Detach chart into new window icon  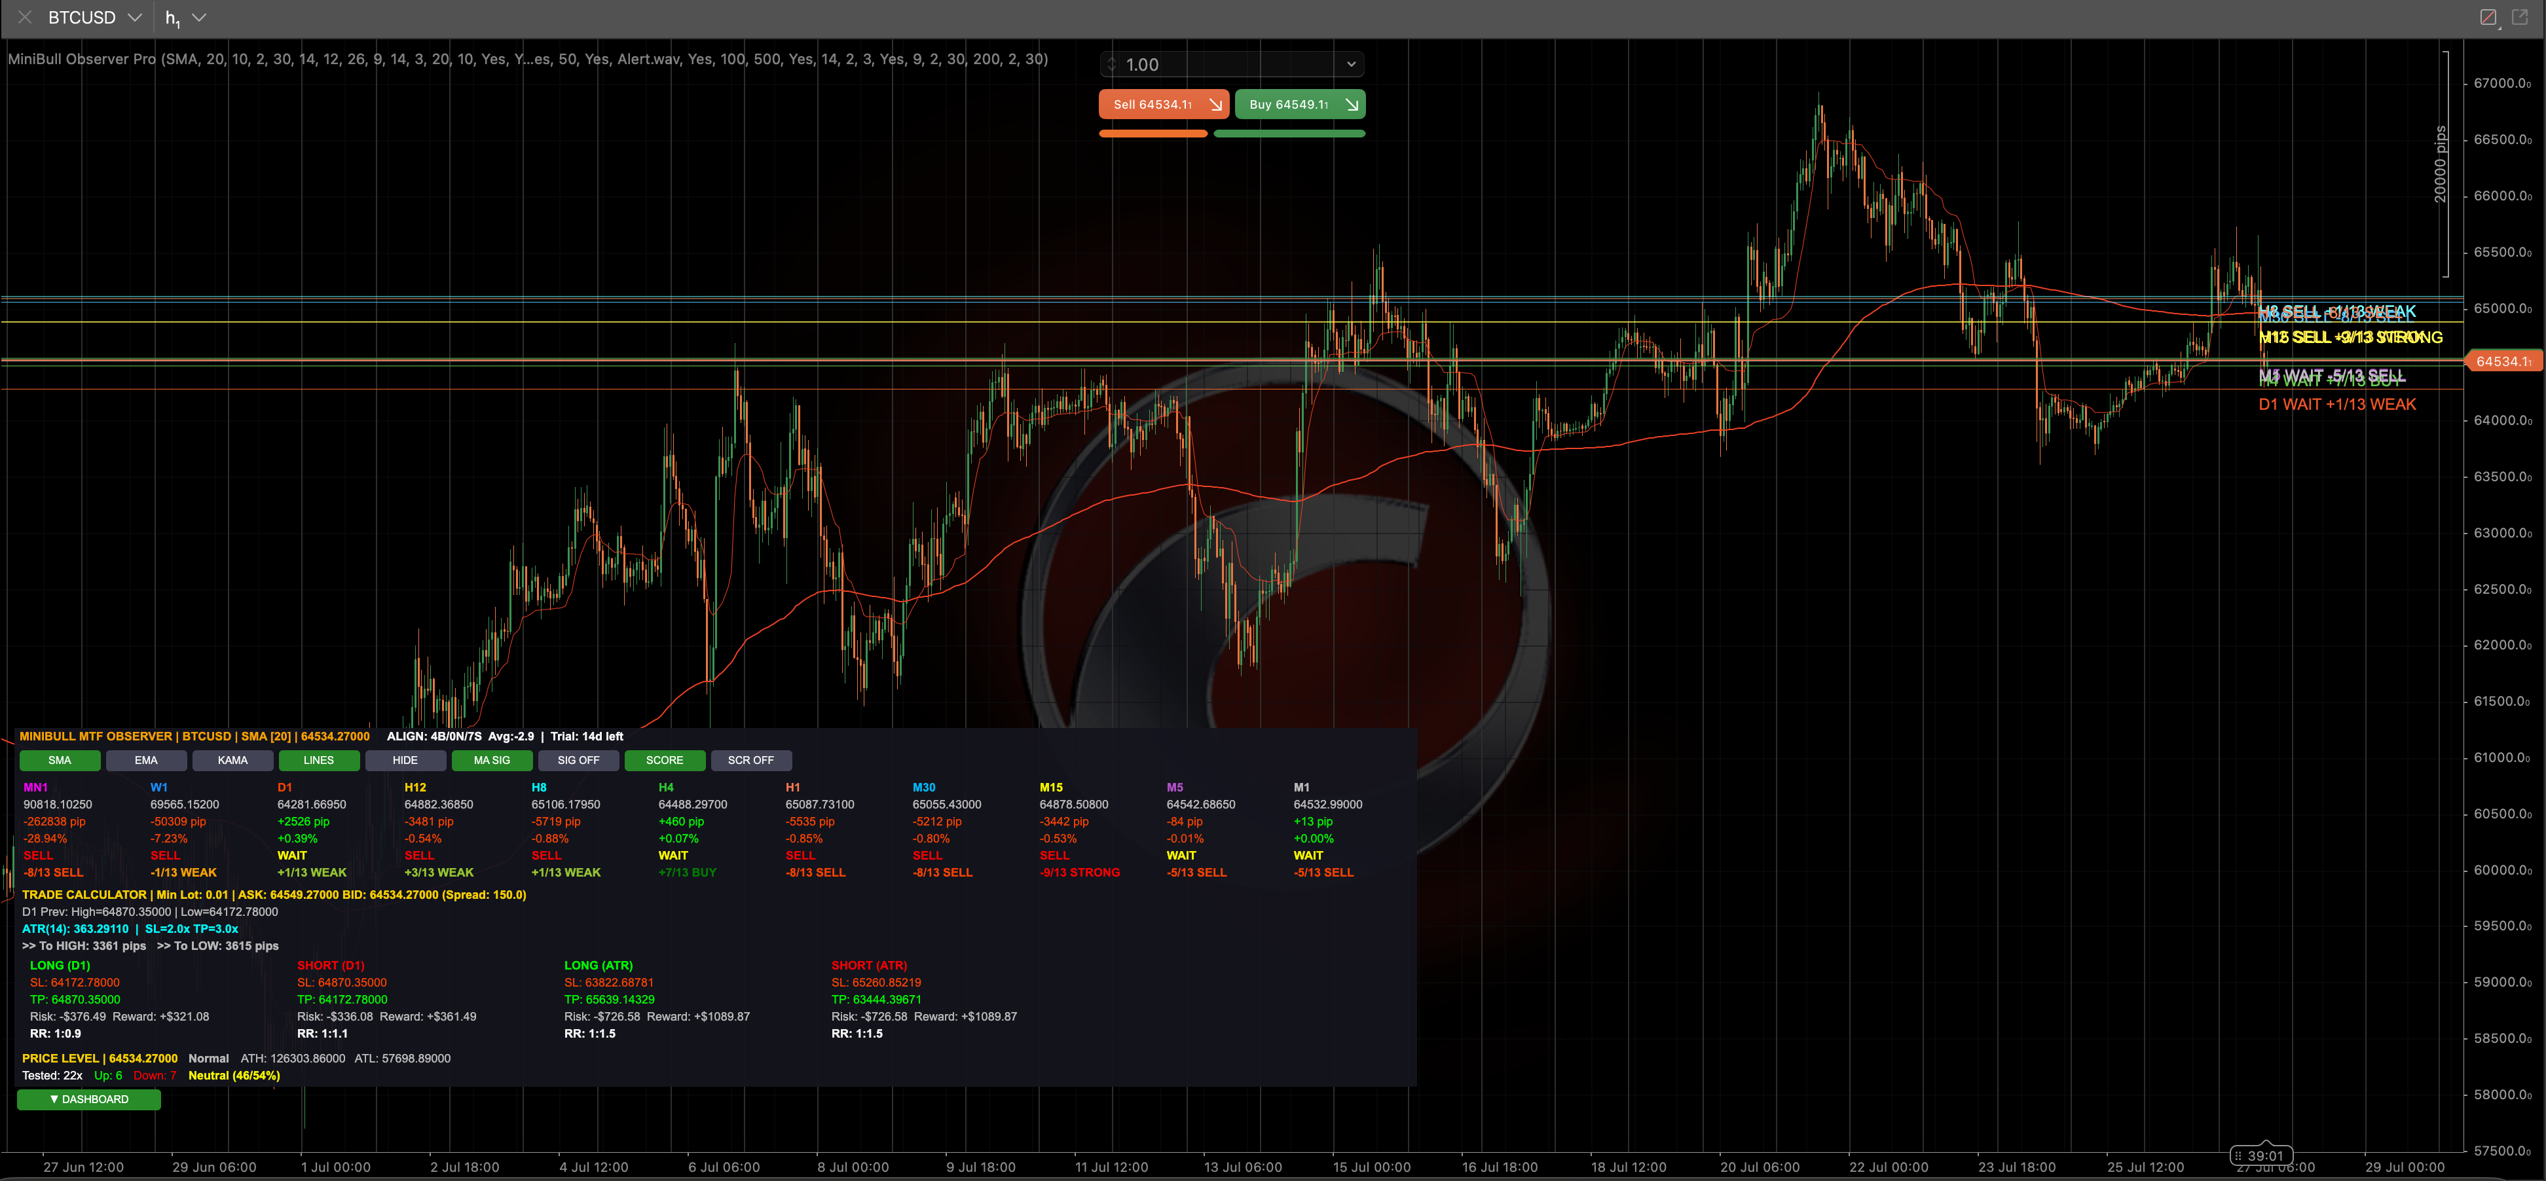(2519, 17)
